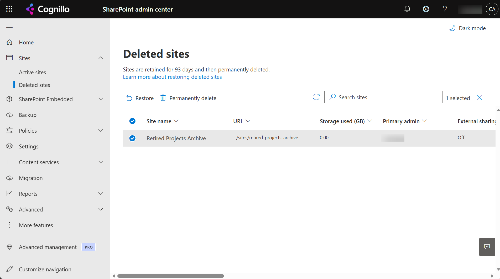Click the Cognillo logo
This screenshot has width=500, height=279.
click(x=48, y=9)
